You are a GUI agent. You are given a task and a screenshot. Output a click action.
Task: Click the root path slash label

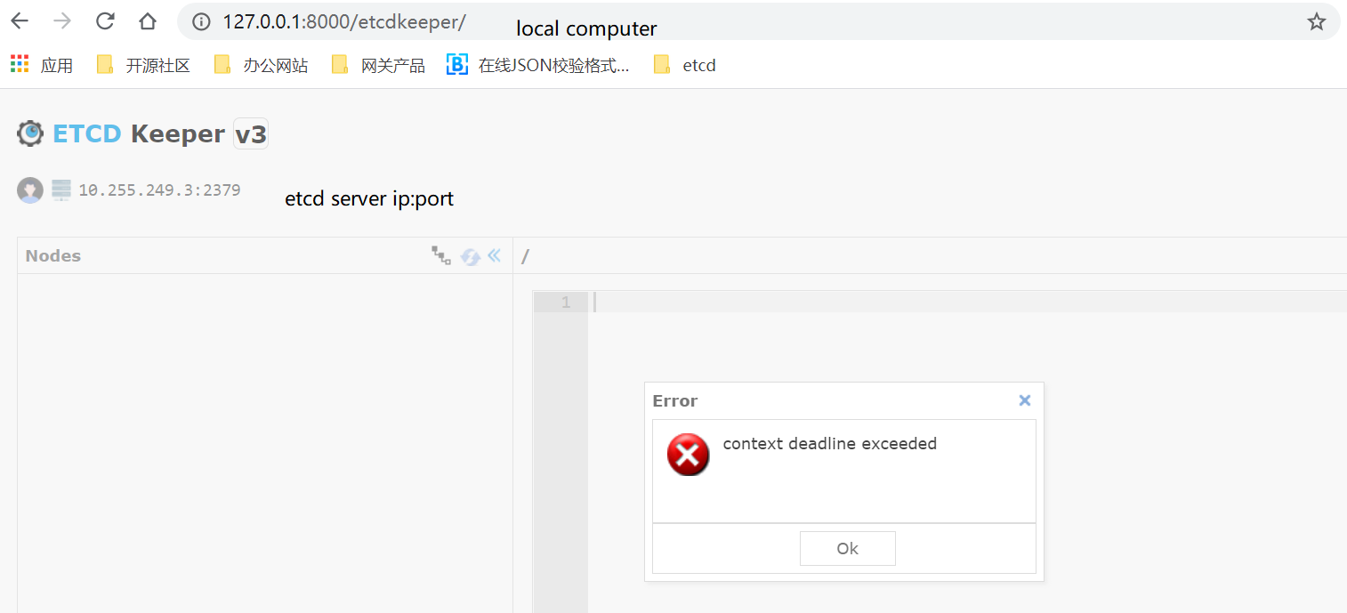point(525,256)
